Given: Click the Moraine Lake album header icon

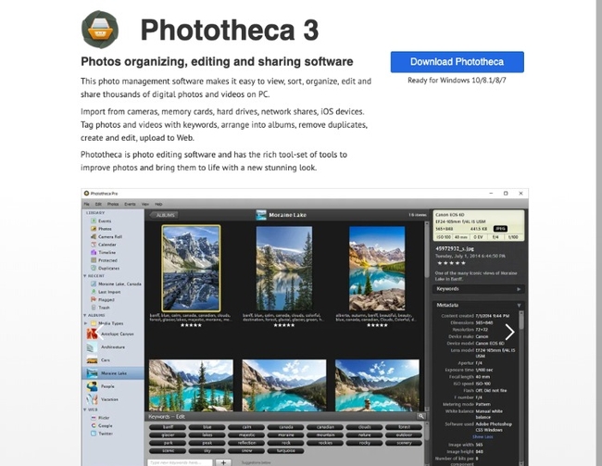Looking at the screenshot, I should pyautogui.click(x=261, y=215).
